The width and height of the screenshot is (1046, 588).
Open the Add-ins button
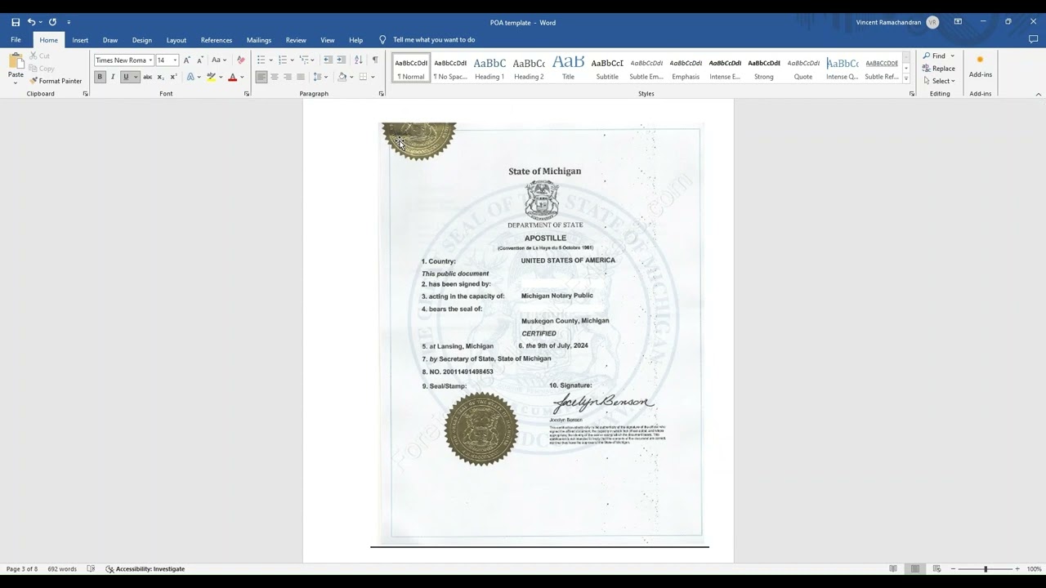(980, 66)
